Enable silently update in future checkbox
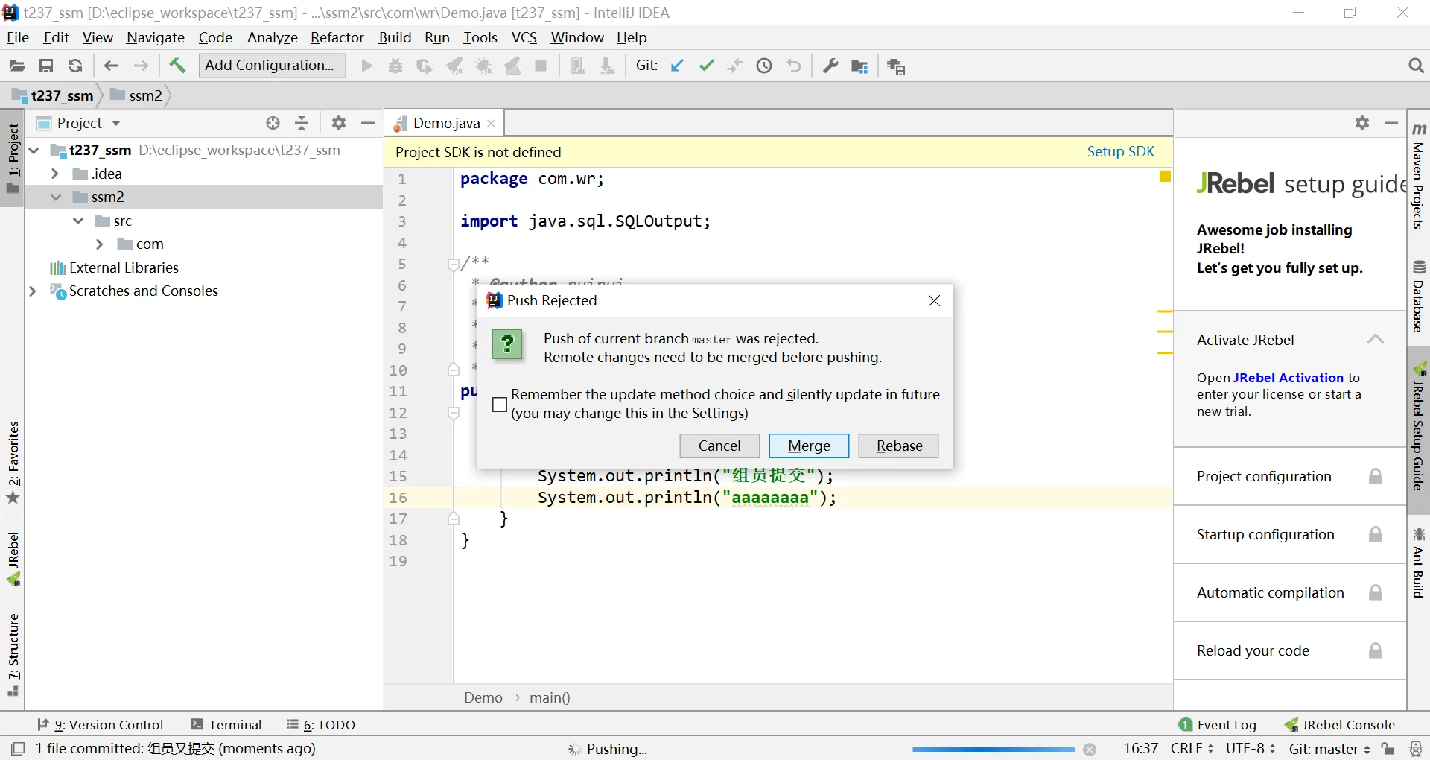 [500, 405]
